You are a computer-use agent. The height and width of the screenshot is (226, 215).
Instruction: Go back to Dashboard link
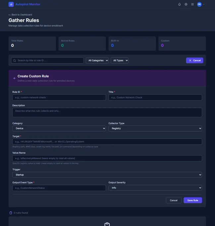click(x=20, y=15)
